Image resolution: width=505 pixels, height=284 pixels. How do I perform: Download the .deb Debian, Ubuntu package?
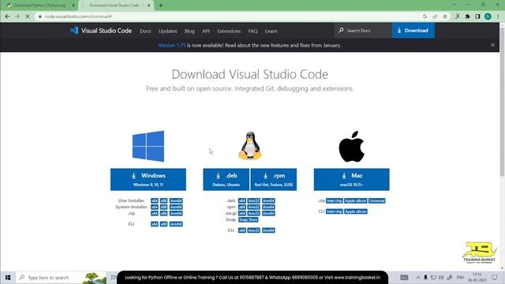[x=226, y=179]
